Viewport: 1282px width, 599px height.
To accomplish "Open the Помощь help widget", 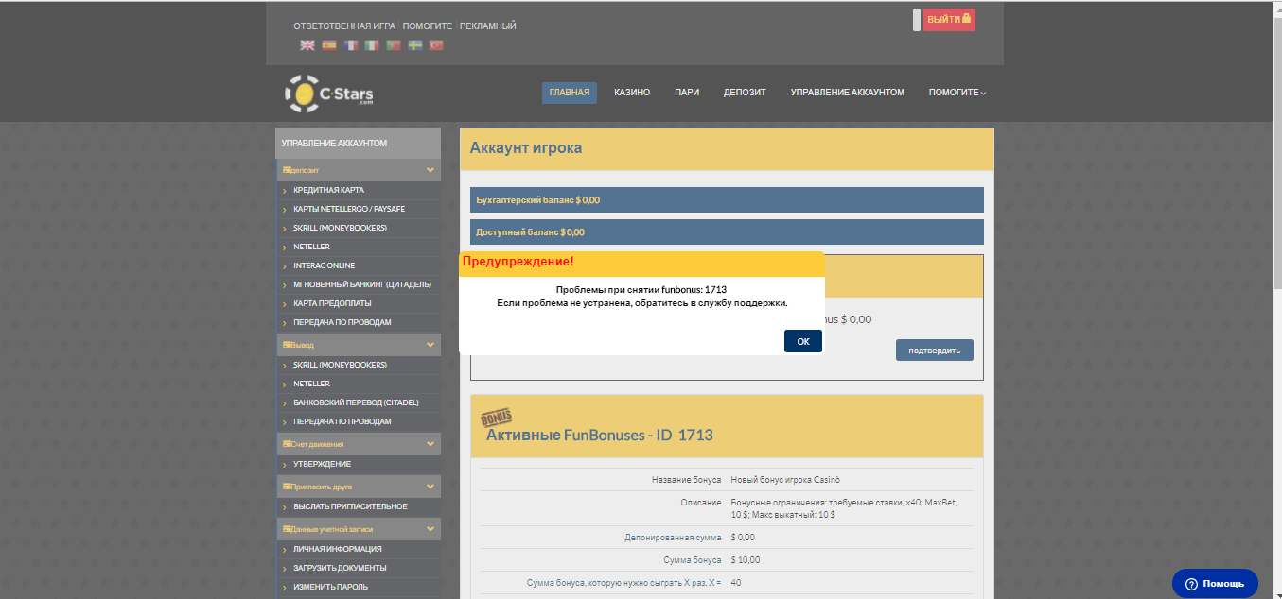I will click(1215, 584).
